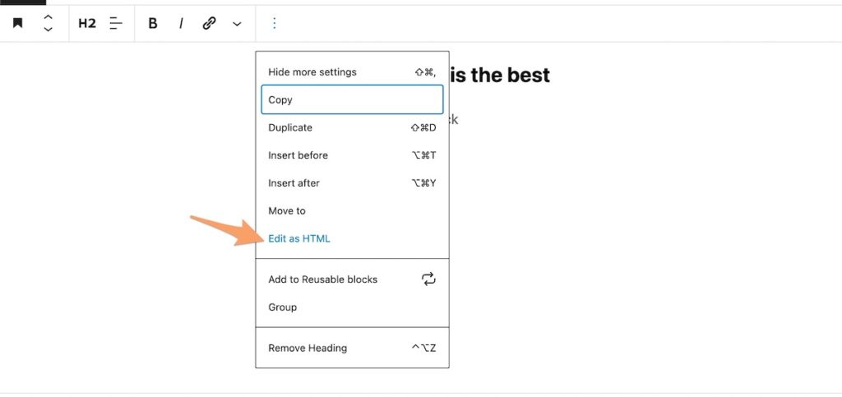The height and width of the screenshot is (397, 842).
Task: Close the three-dot options menu
Action: 275,23
